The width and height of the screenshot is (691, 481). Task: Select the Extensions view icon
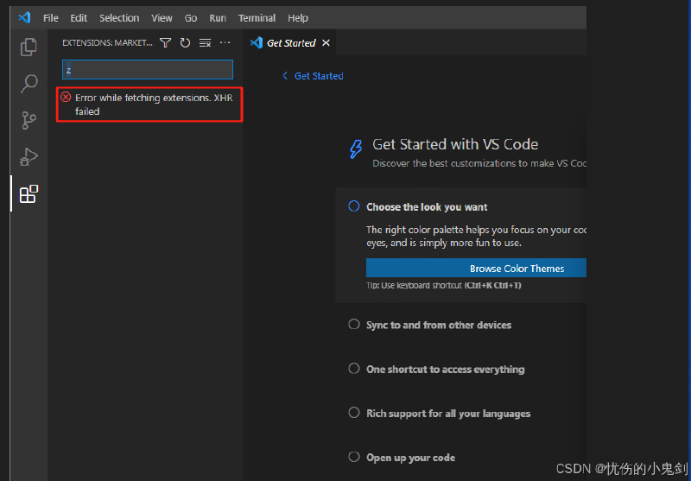point(29,193)
